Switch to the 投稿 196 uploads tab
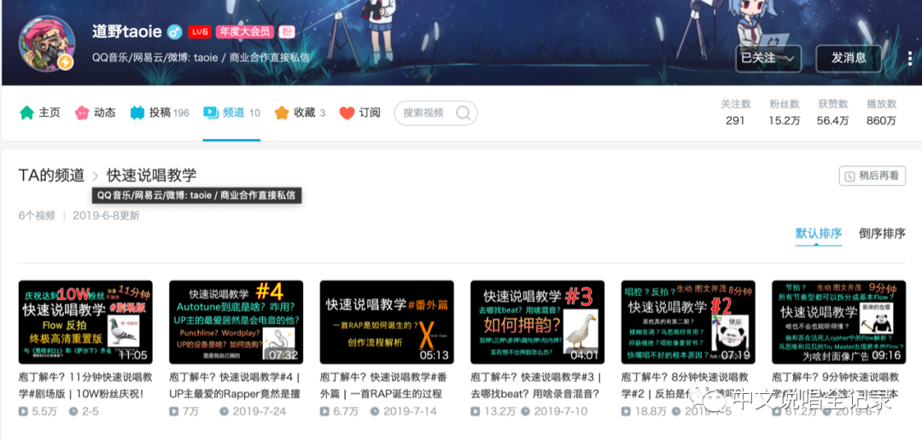Screen dimensions: 922x440 click(160, 113)
